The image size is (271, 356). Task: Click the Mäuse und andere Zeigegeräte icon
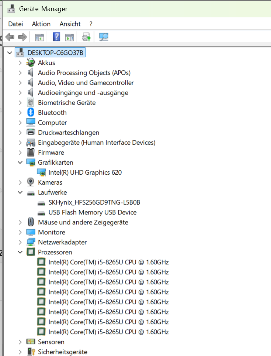(31, 222)
